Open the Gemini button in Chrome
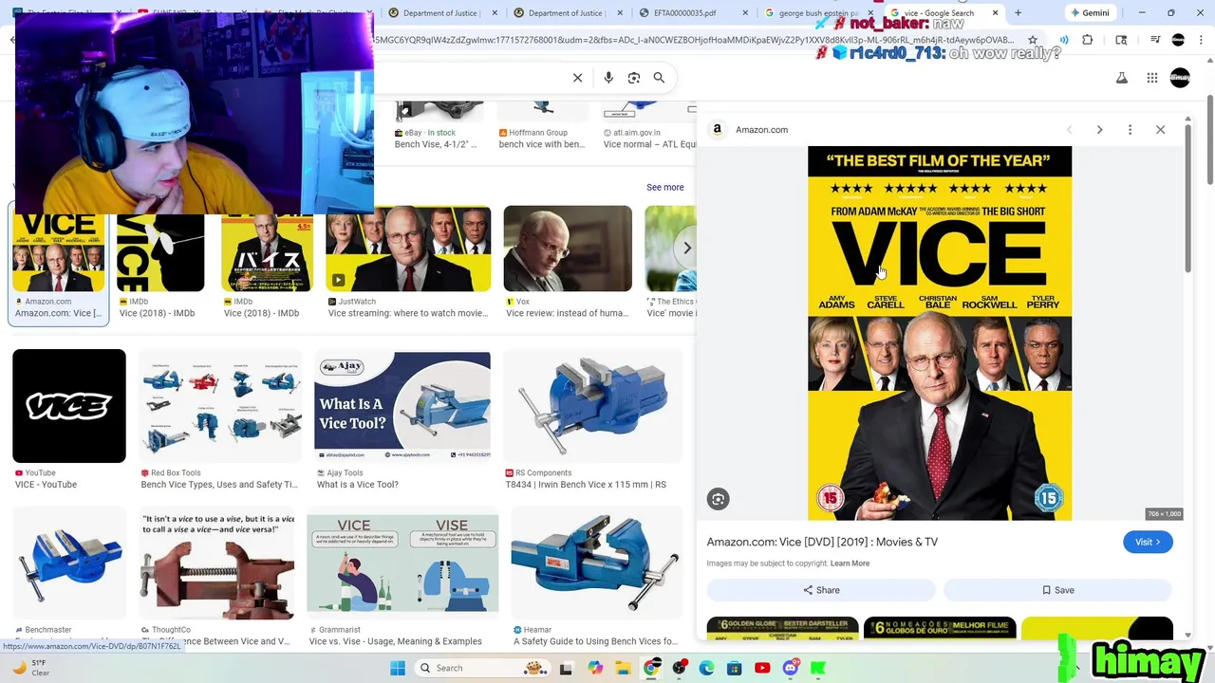1215x683 pixels. [1089, 13]
